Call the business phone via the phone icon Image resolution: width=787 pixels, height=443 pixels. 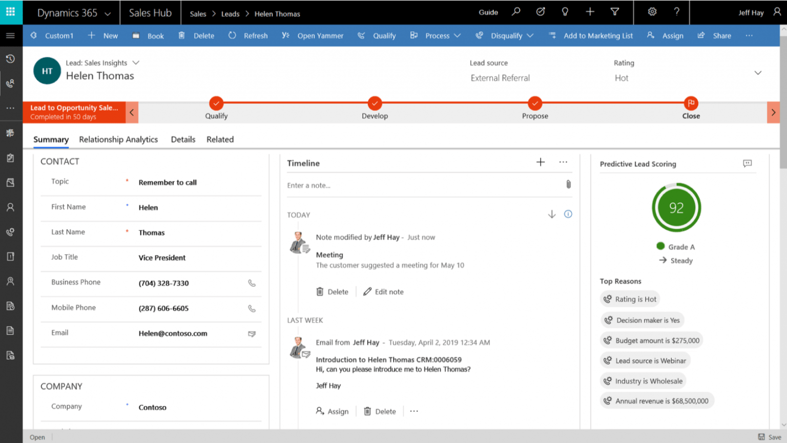[x=252, y=283]
